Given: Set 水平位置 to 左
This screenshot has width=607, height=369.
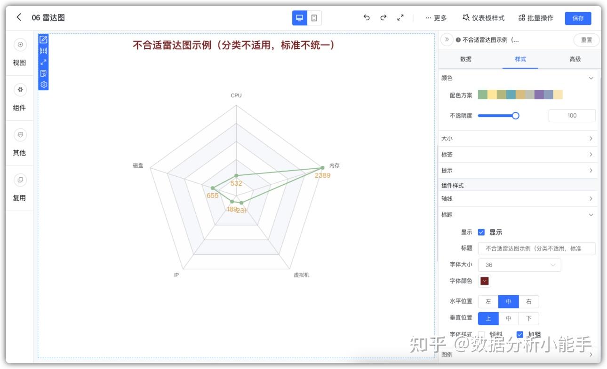Looking at the screenshot, I should (488, 302).
